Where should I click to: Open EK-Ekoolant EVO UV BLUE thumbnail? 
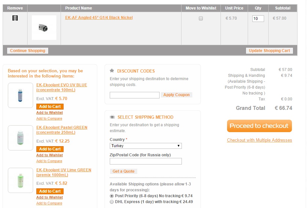click(x=20, y=95)
